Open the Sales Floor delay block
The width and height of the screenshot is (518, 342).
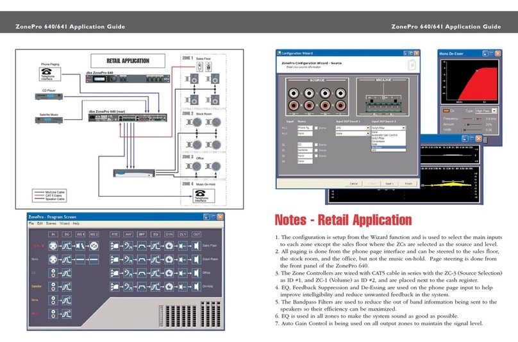pyautogui.click(x=183, y=245)
